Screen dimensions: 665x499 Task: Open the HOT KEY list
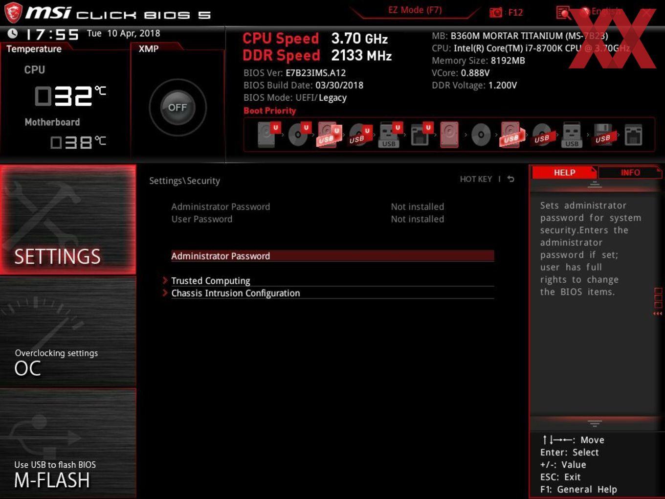[476, 179]
